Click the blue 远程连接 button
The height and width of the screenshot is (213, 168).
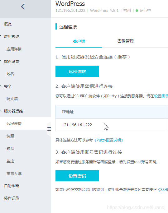(77, 71)
